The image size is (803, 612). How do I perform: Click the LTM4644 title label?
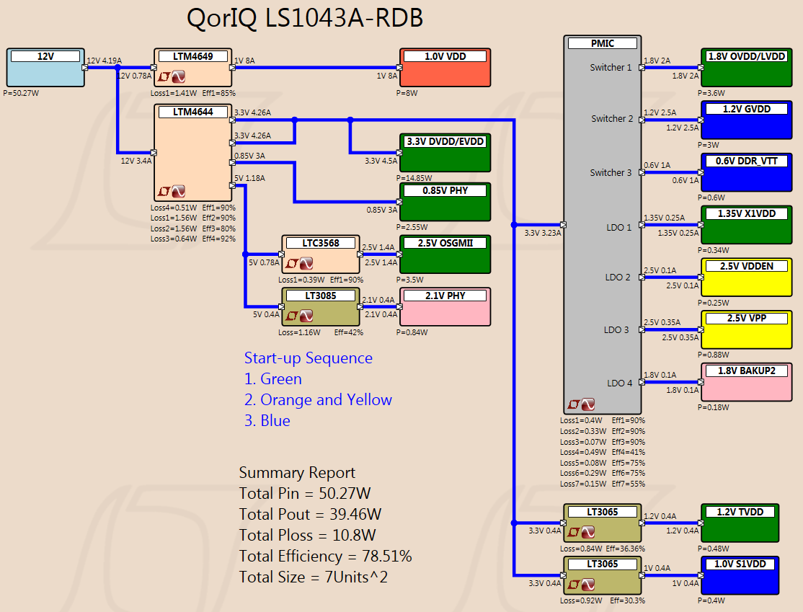click(x=193, y=112)
